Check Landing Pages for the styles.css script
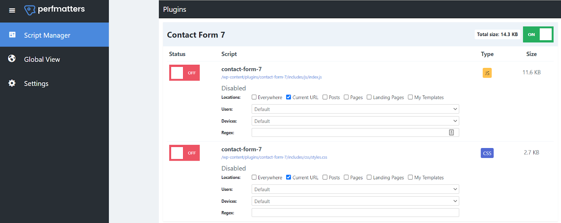 pos(369,177)
